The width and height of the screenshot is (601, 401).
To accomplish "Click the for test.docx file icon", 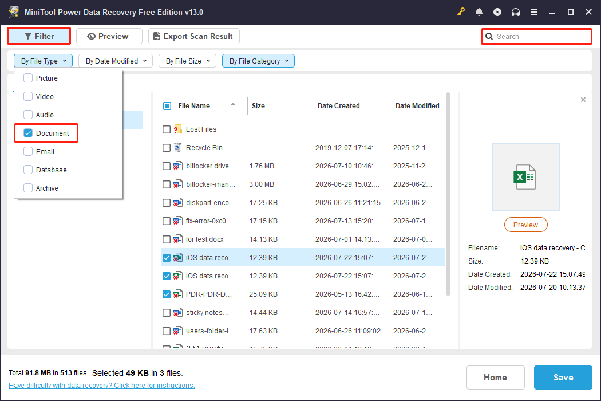I will (x=177, y=239).
